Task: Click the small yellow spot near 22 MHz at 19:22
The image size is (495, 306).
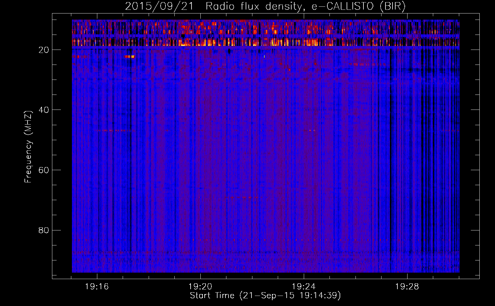Action: [264, 57]
